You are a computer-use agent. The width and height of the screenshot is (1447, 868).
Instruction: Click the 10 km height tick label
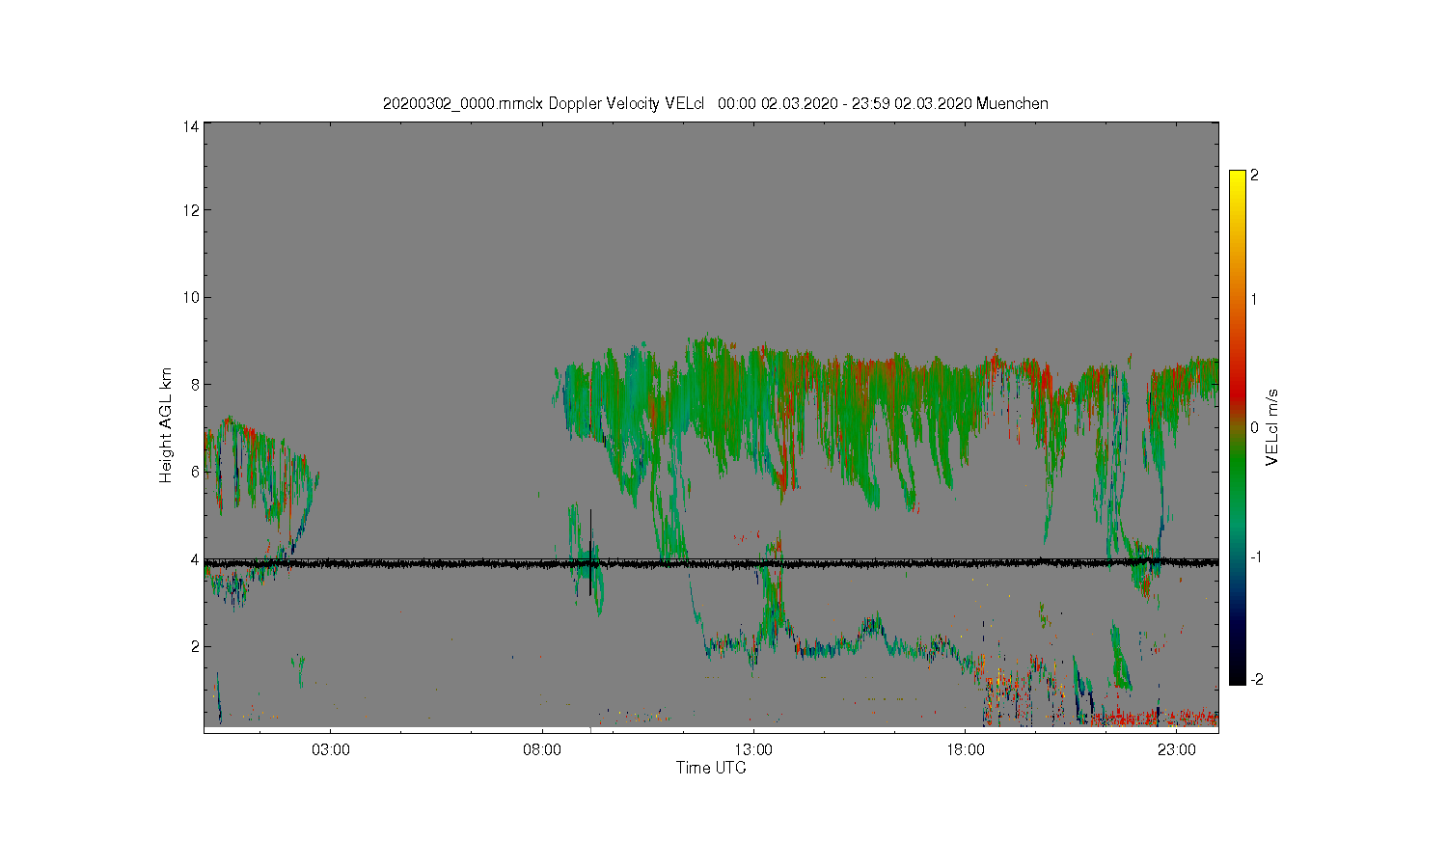[x=191, y=297]
